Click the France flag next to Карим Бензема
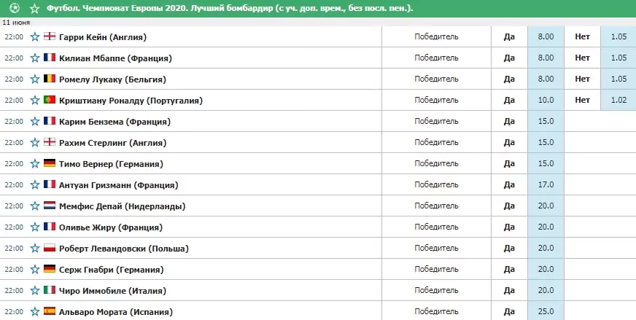The height and width of the screenshot is (320, 636). coord(50,120)
